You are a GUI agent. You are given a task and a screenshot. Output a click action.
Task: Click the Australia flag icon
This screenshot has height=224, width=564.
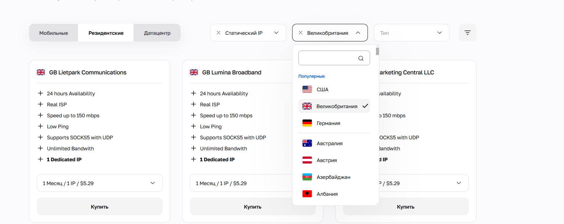307,143
